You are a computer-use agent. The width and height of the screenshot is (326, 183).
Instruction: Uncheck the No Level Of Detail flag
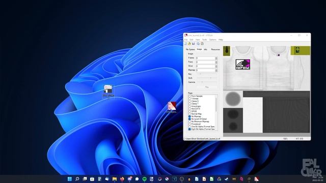click(189, 119)
